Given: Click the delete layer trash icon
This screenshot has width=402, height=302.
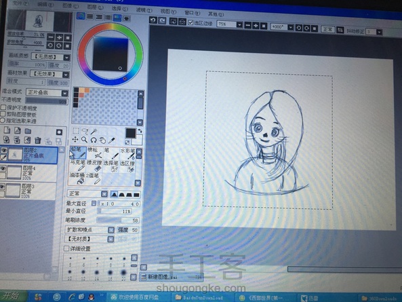Looking at the screenshot, I should tap(38, 140).
